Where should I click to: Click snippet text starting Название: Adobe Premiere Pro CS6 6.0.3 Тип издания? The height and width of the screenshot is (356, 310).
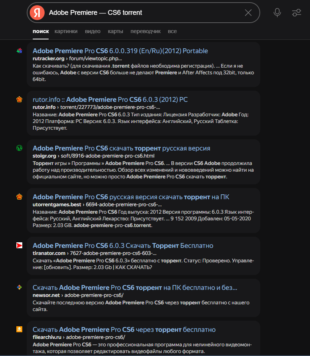point(141,121)
